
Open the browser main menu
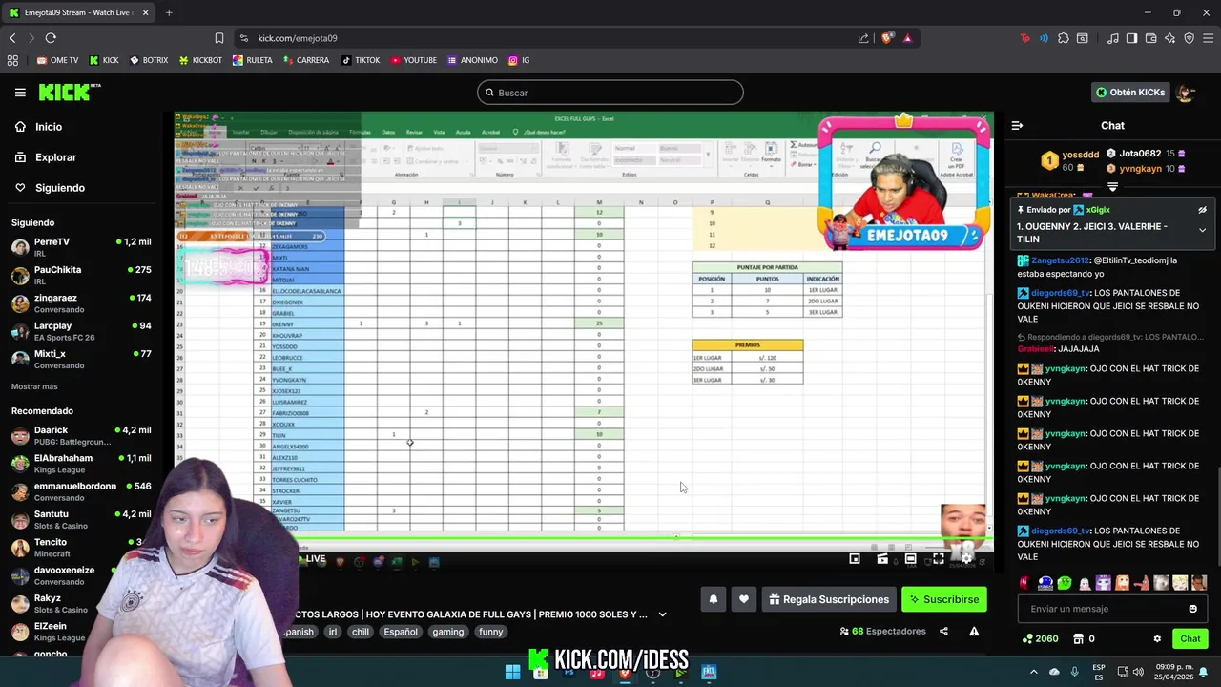point(1208,38)
